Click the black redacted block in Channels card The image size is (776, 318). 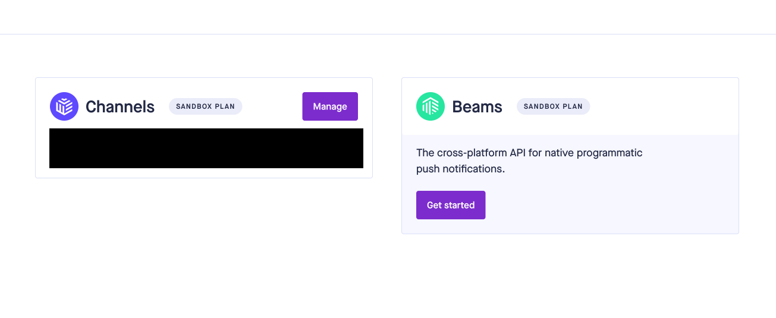206,148
